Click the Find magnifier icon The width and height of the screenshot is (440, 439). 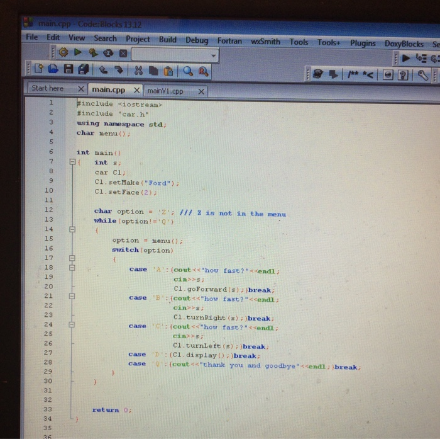point(188,71)
